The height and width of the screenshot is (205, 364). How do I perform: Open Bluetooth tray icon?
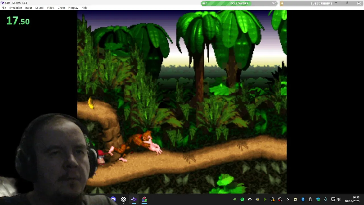[x=303, y=199]
